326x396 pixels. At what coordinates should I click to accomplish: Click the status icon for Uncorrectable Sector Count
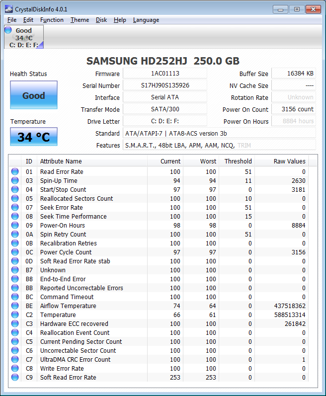tap(15, 350)
